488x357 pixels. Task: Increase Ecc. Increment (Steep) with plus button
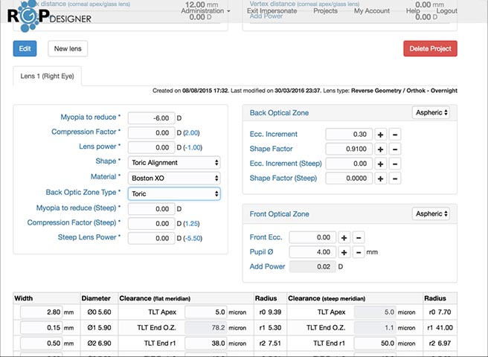point(380,164)
